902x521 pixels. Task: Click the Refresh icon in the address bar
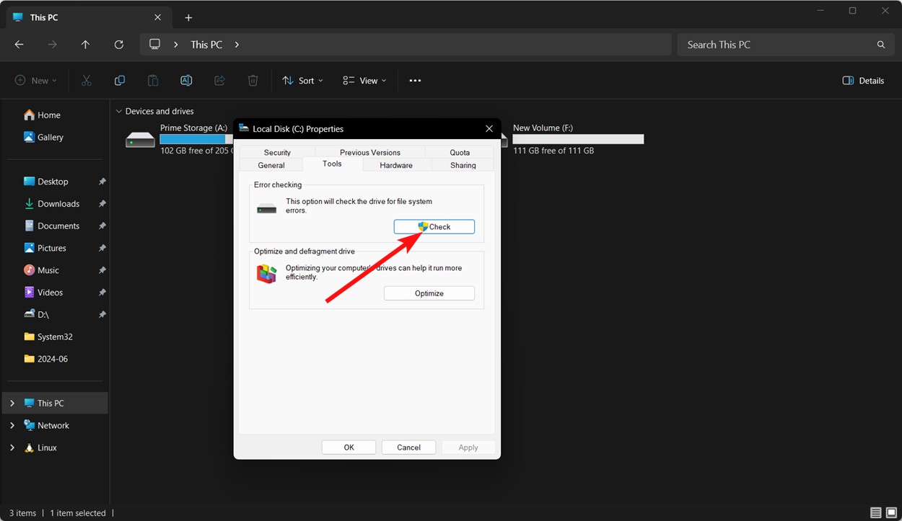point(119,44)
